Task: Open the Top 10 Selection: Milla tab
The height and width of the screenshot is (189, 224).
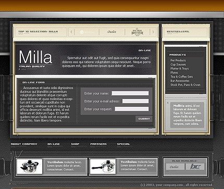Action: (38, 32)
